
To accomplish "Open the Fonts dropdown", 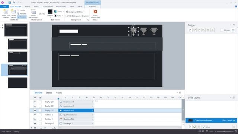I will [x=59, y=16].
